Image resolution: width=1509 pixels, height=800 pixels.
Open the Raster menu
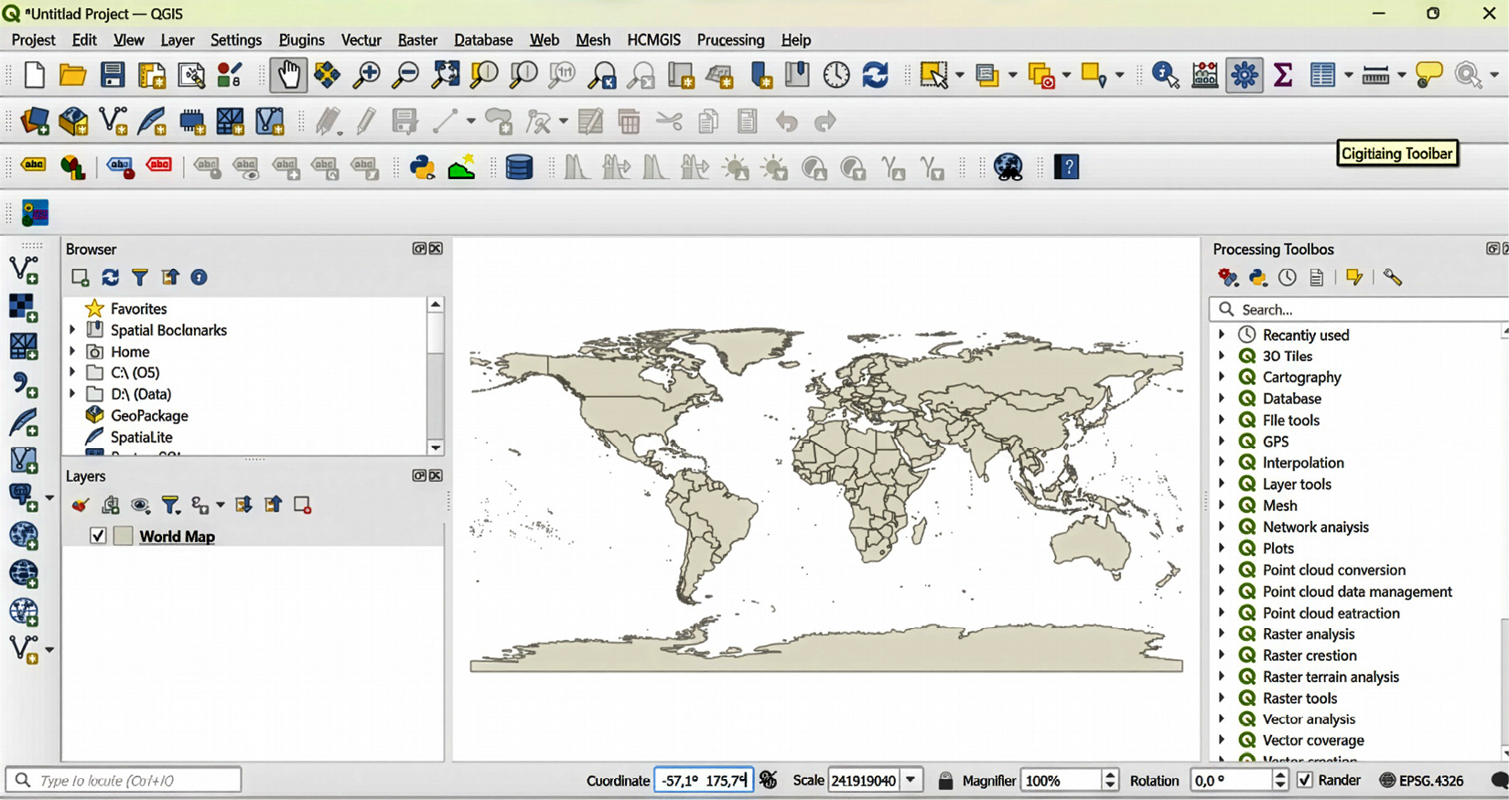point(417,40)
